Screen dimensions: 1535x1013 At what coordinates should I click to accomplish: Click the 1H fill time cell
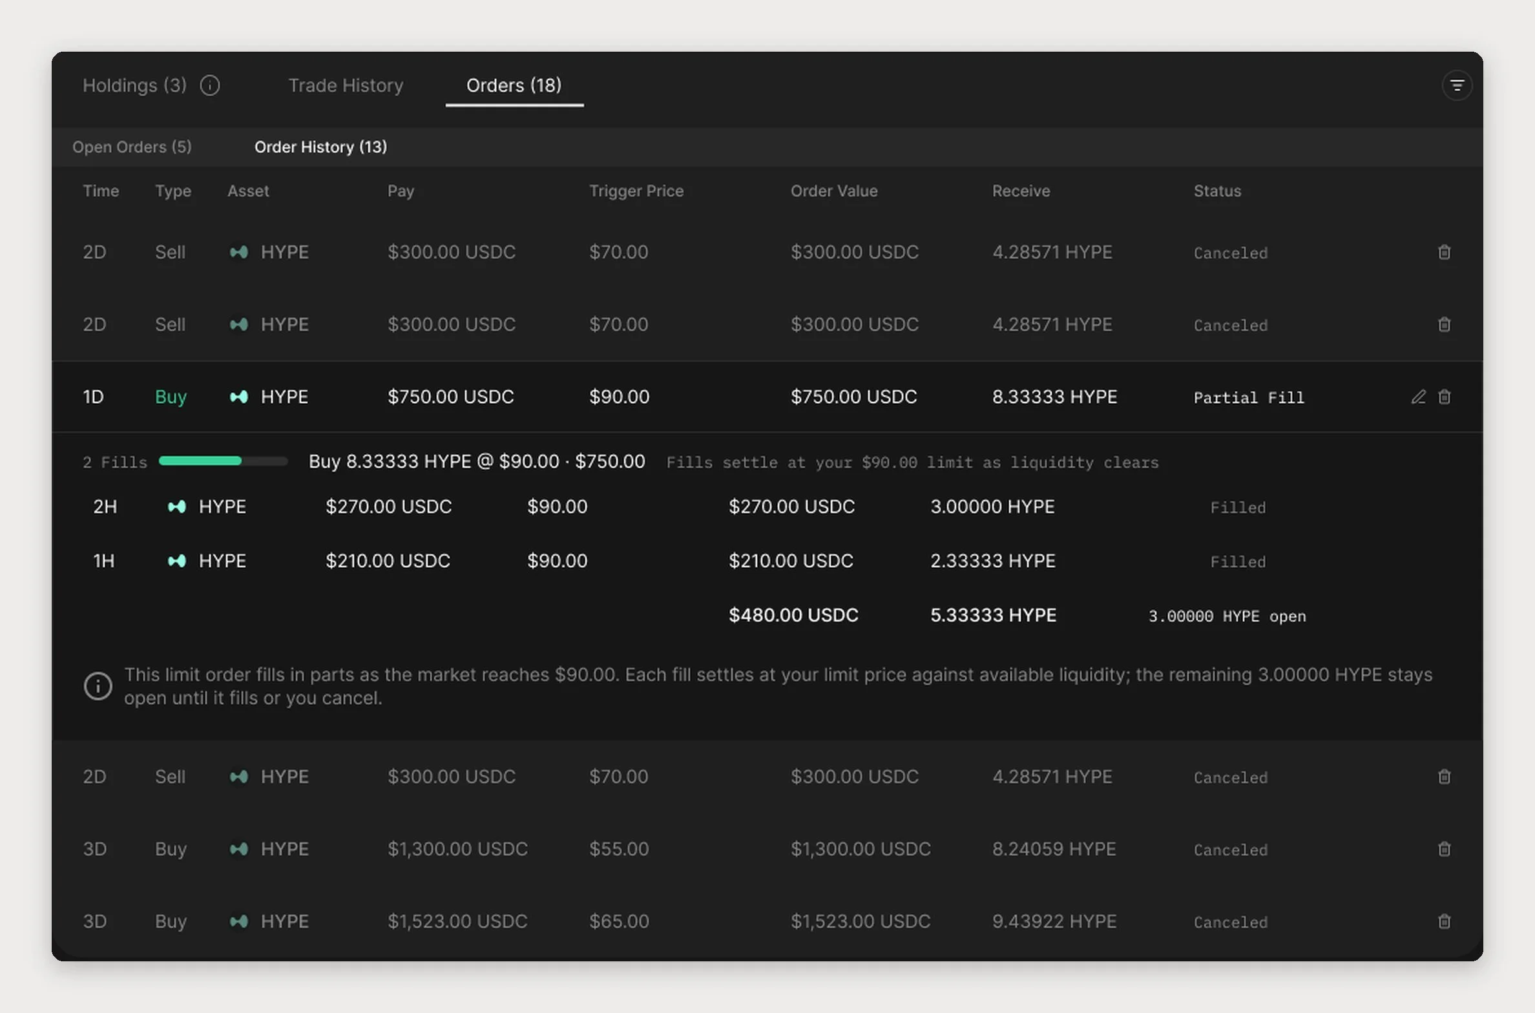coord(103,561)
